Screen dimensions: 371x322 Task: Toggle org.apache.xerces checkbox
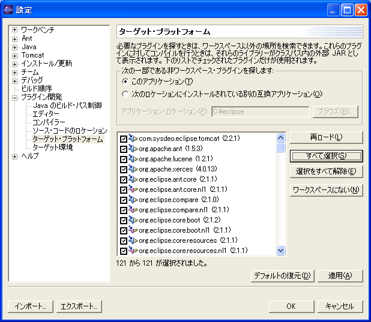coord(124,169)
